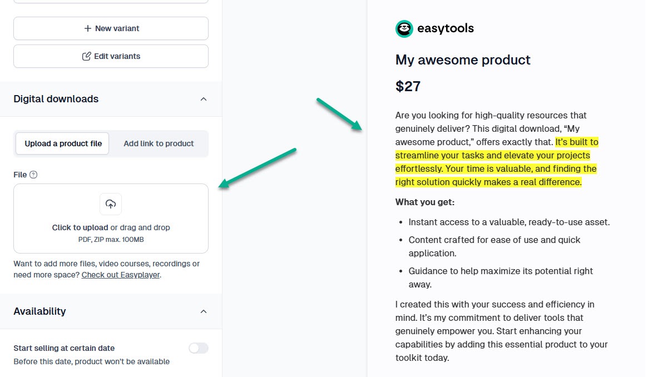Switch to Upload a product file tab
The height and width of the screenshot is (377, 648).
pyautogui.click(x=63, y=143)
